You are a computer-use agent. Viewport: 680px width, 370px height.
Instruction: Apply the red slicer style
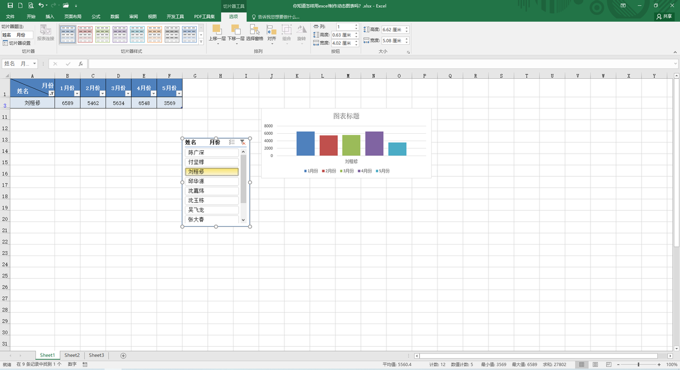pos(85,35)
